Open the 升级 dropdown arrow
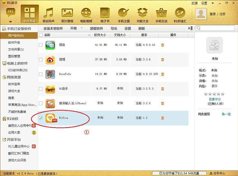The width and height of the screenshot is (238, 176). (x=82, y=28)
